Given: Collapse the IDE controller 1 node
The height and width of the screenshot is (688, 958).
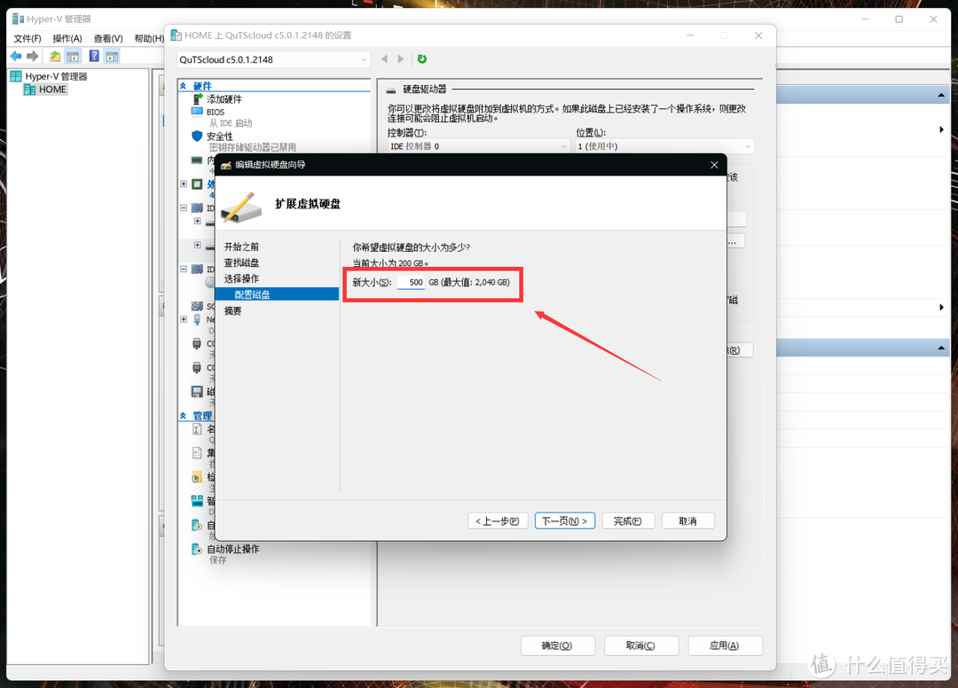Looking at the screenshot, I should click(x=184, y=269).
